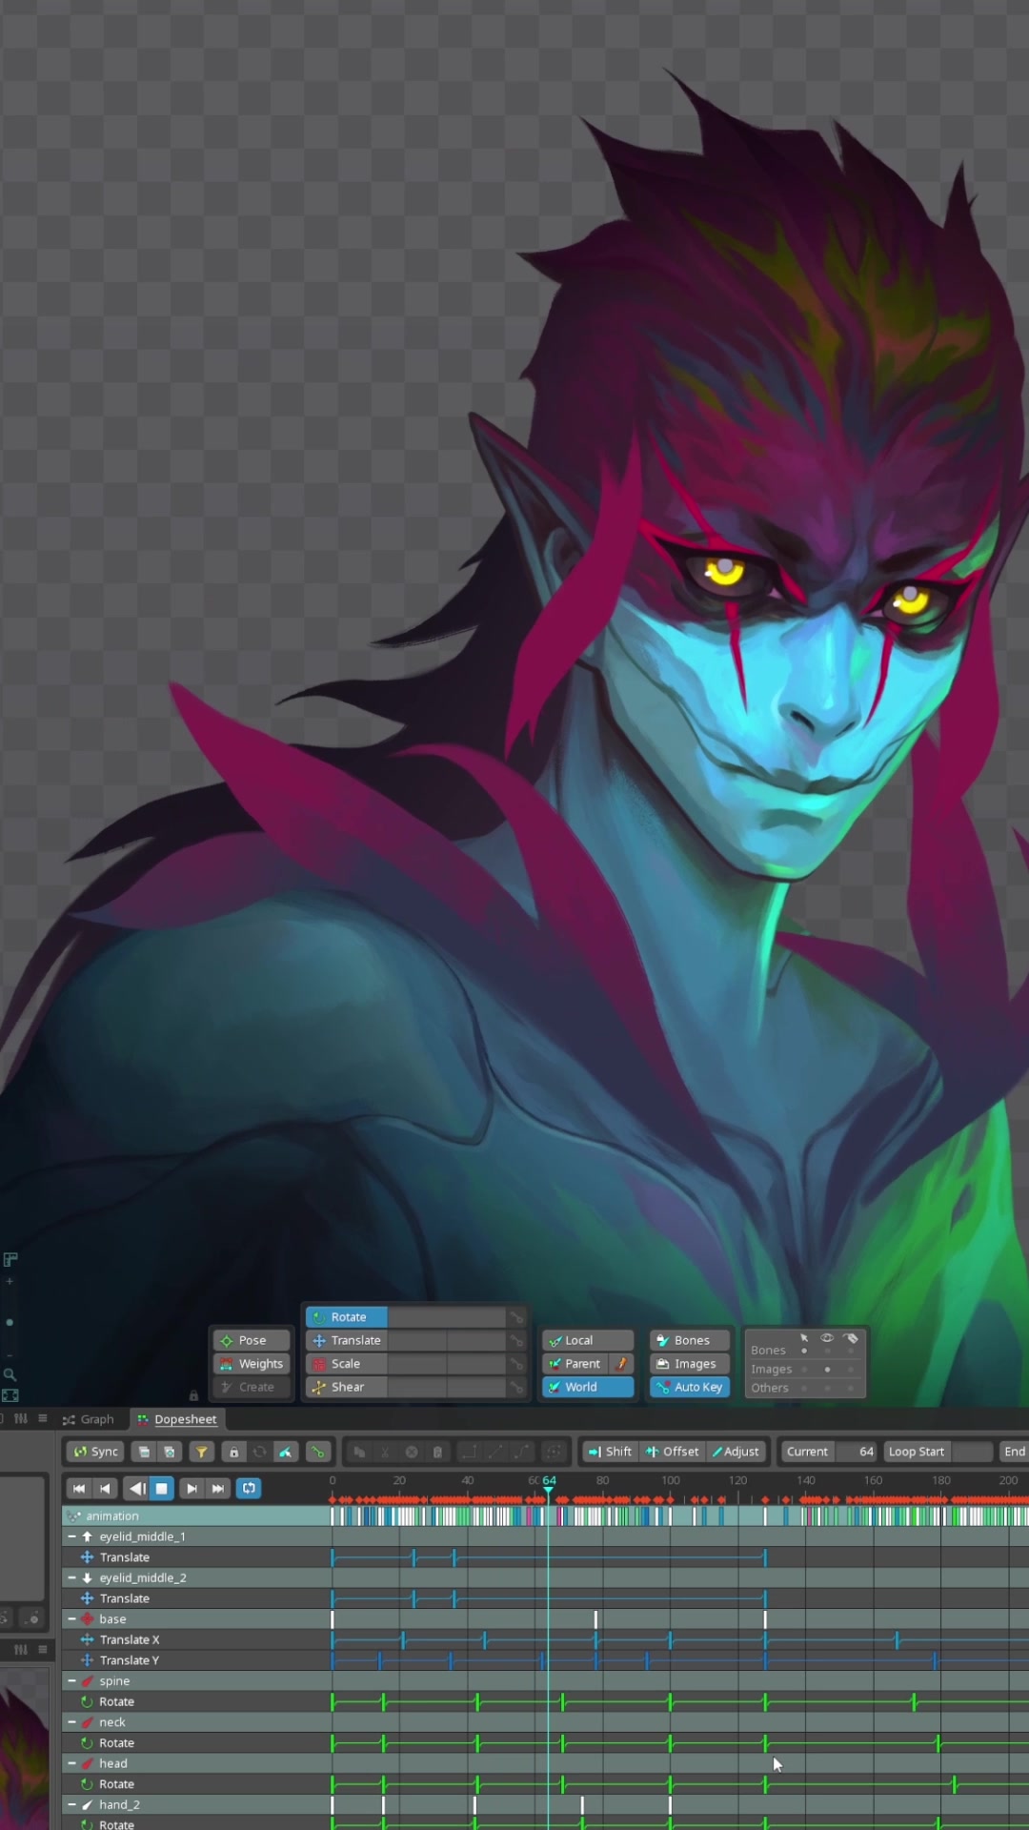Viewport: 1029px width, 1830px height.
Task: Select Translate Y row under base
Action: pos(196,1660)
